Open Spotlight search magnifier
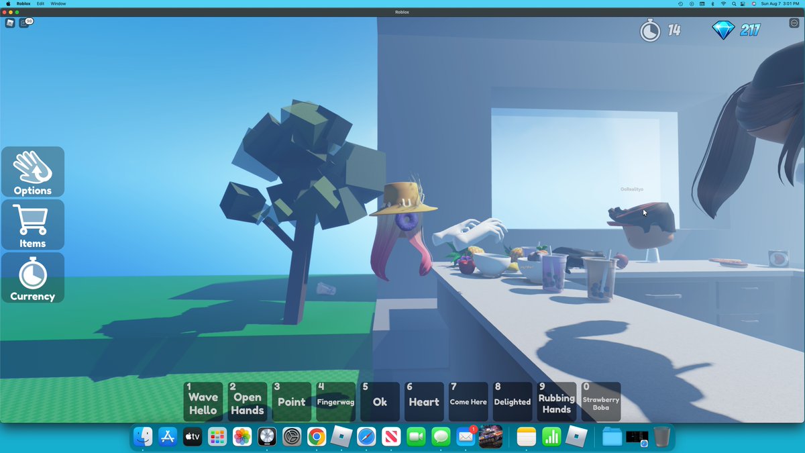 pos(734,3)
